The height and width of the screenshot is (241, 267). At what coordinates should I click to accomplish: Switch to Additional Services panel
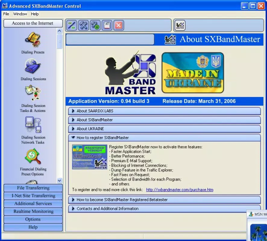coord(33,204)
